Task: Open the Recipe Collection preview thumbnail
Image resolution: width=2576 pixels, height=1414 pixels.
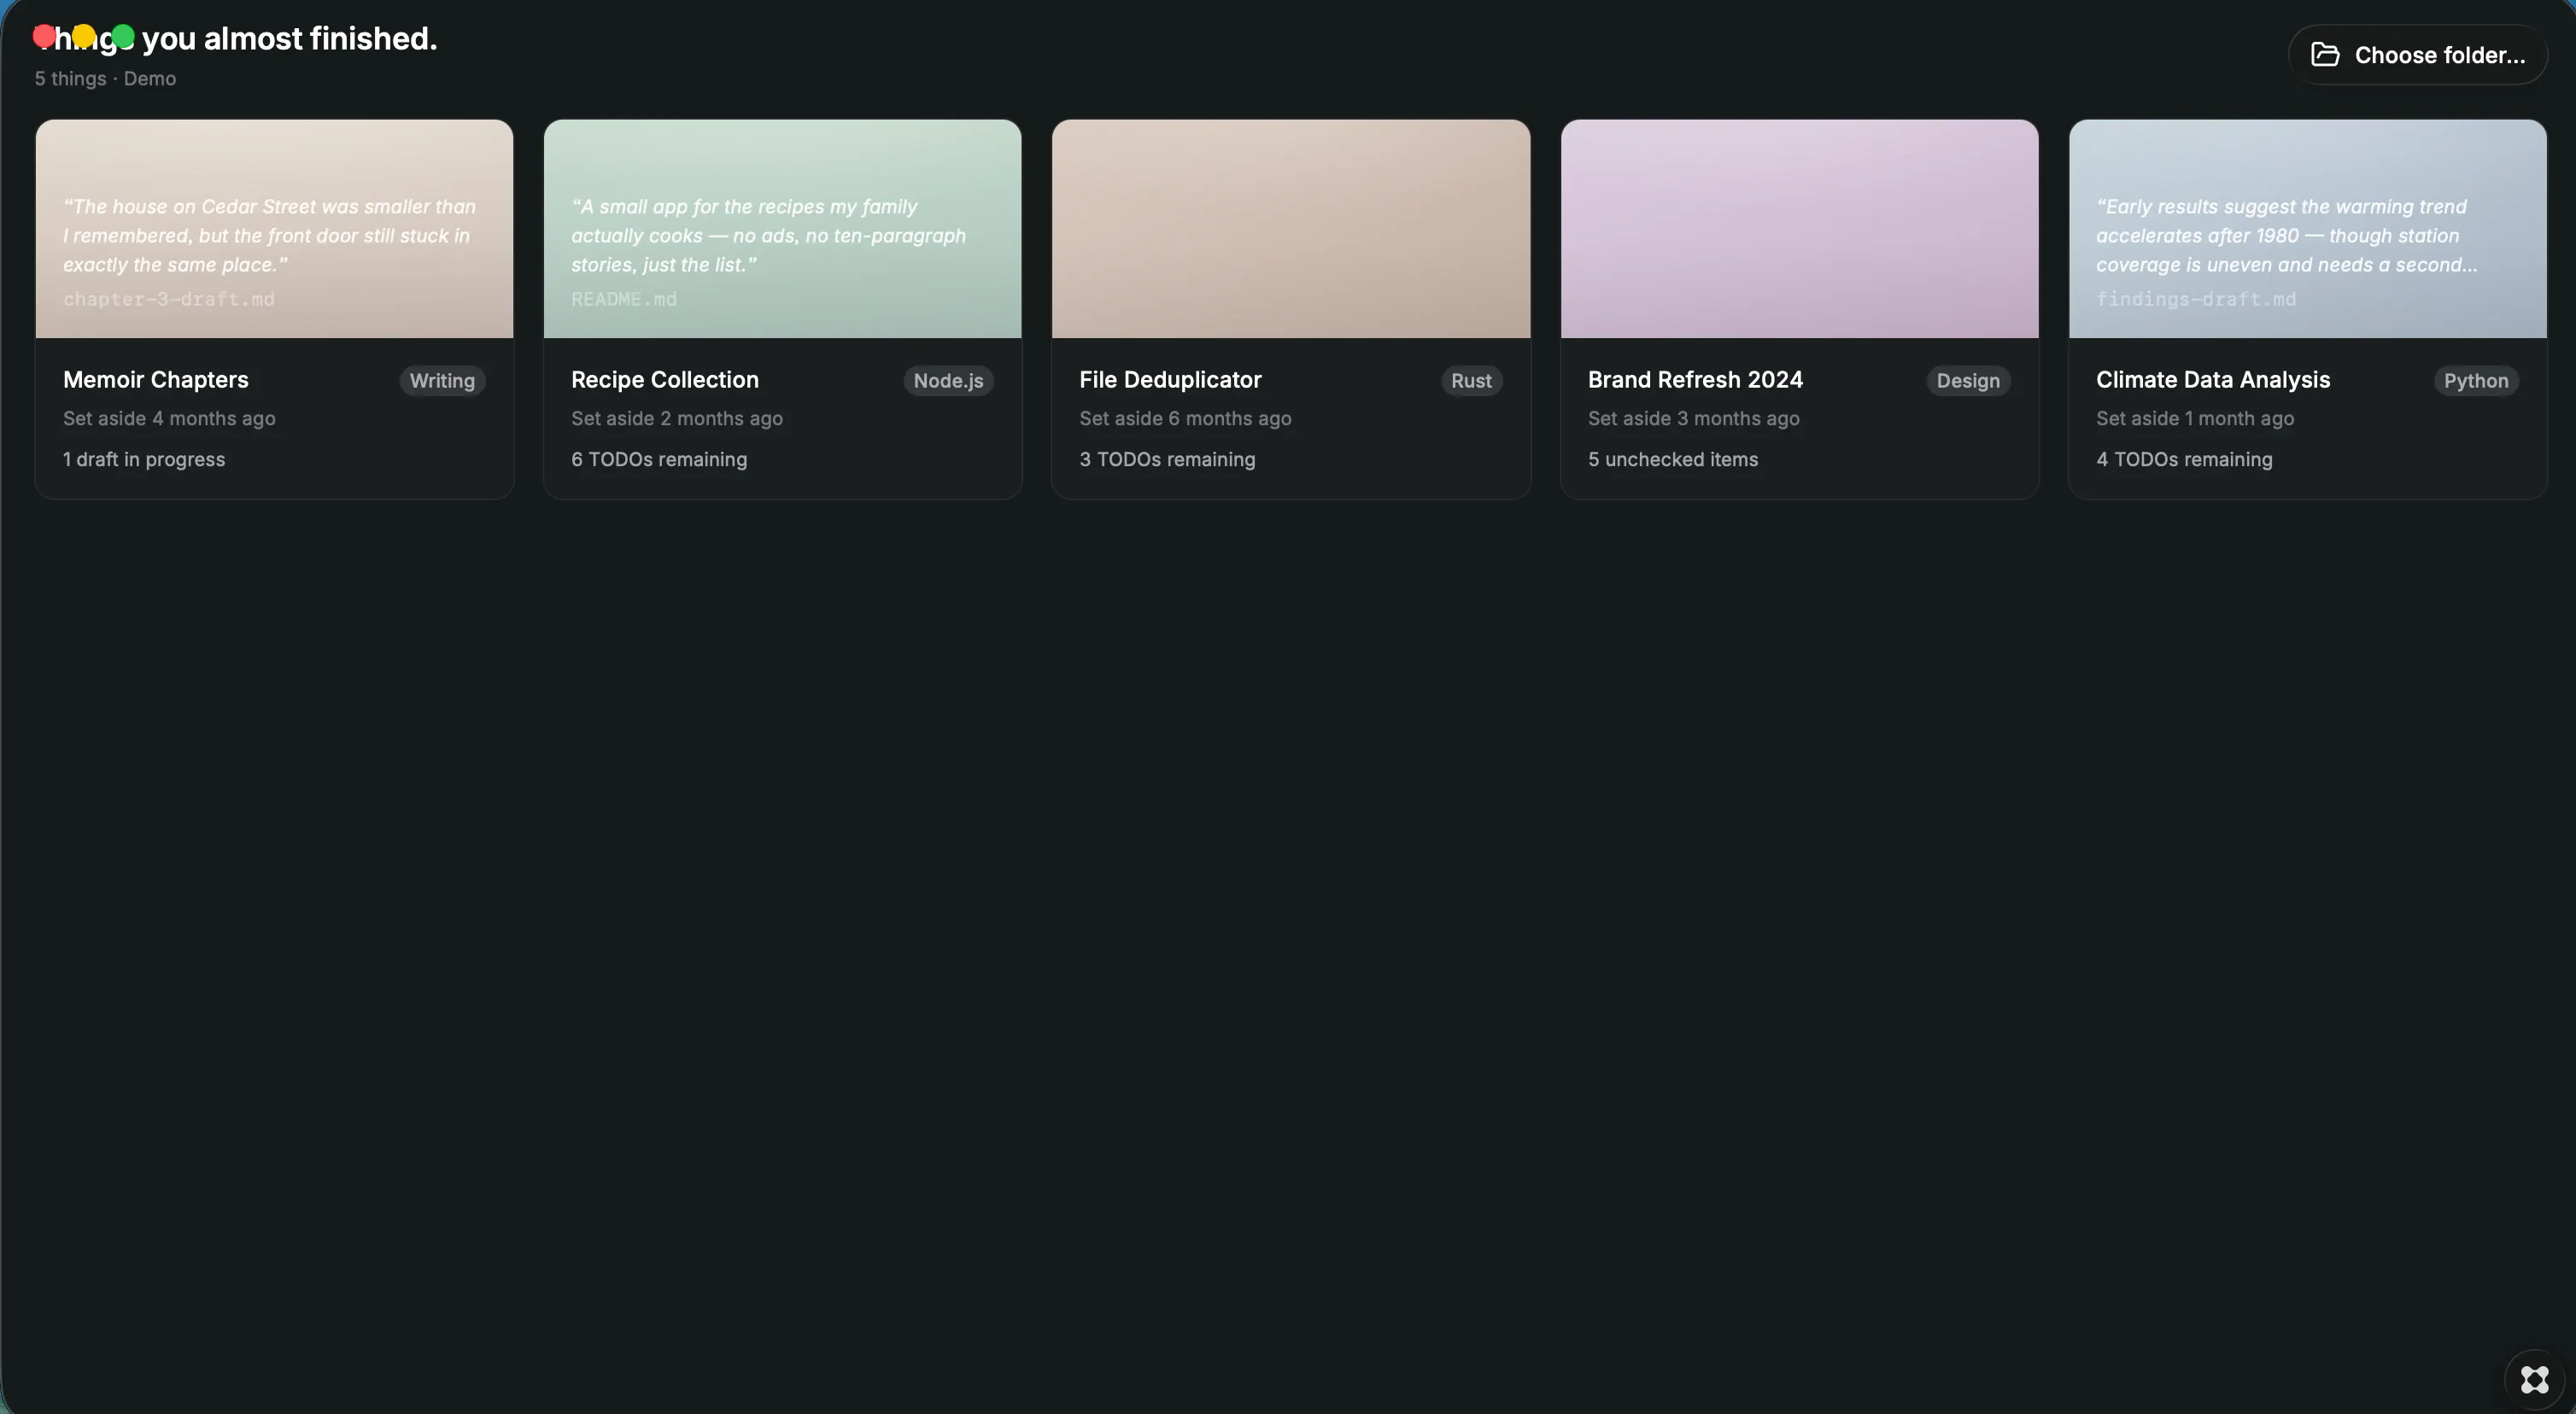Action: pyautogui.click(x=782, y=229)
